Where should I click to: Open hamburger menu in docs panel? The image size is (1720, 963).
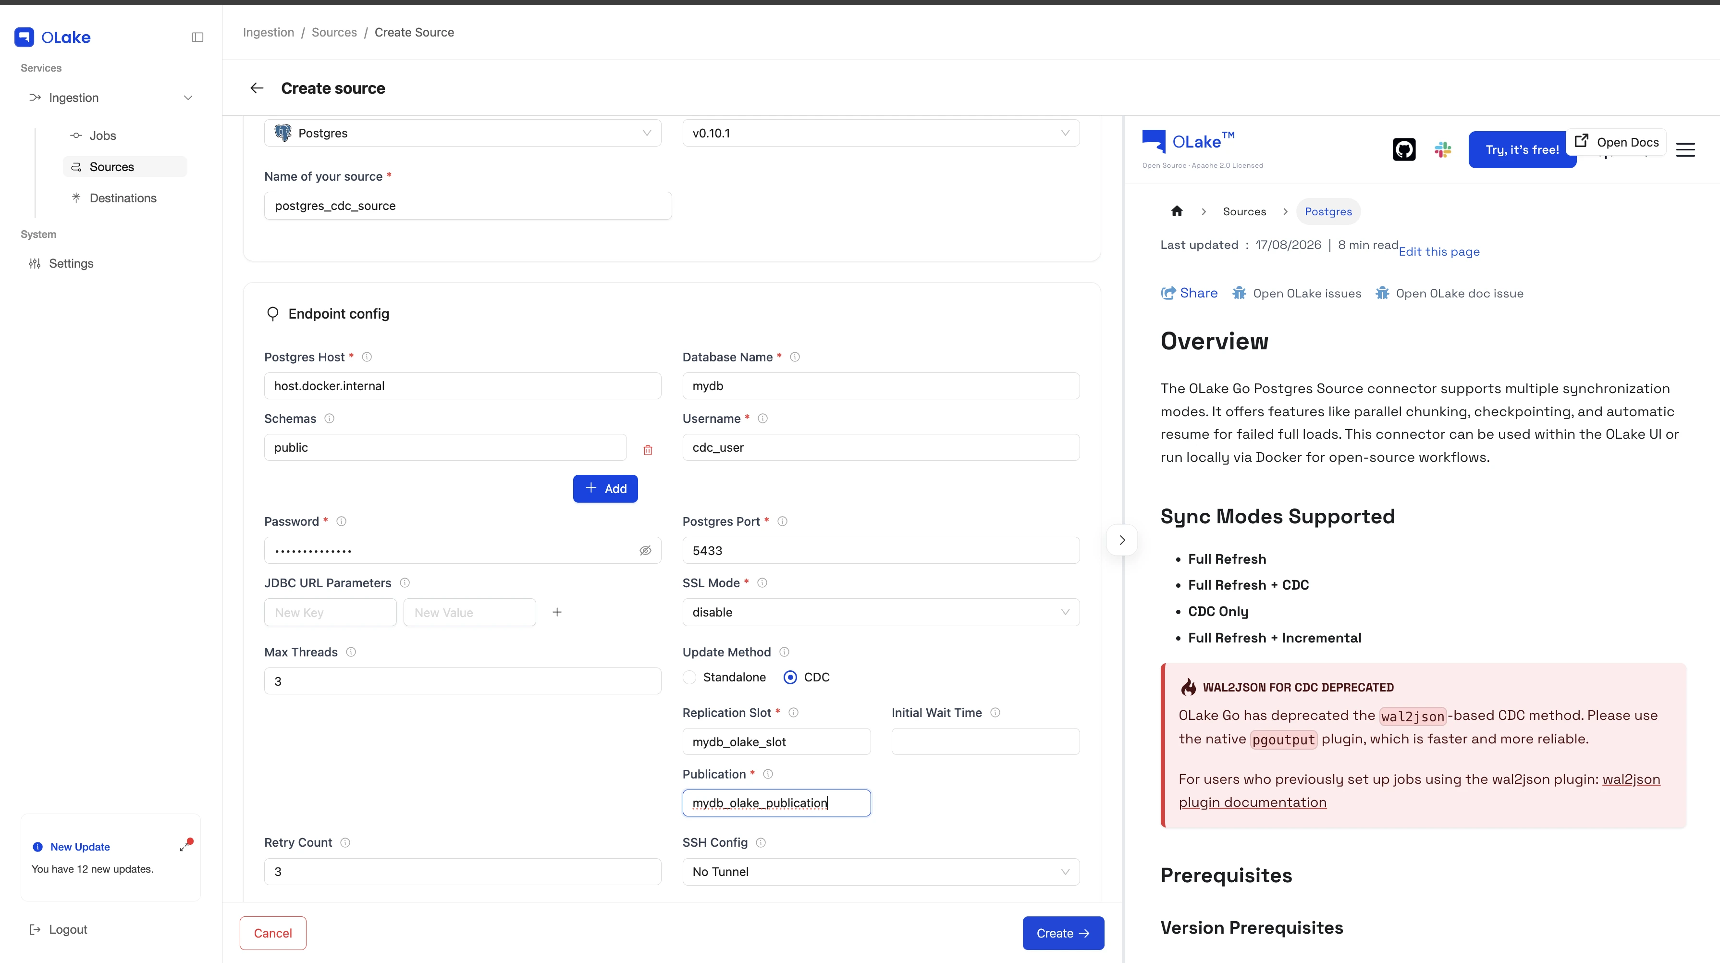coord(1685,149)
